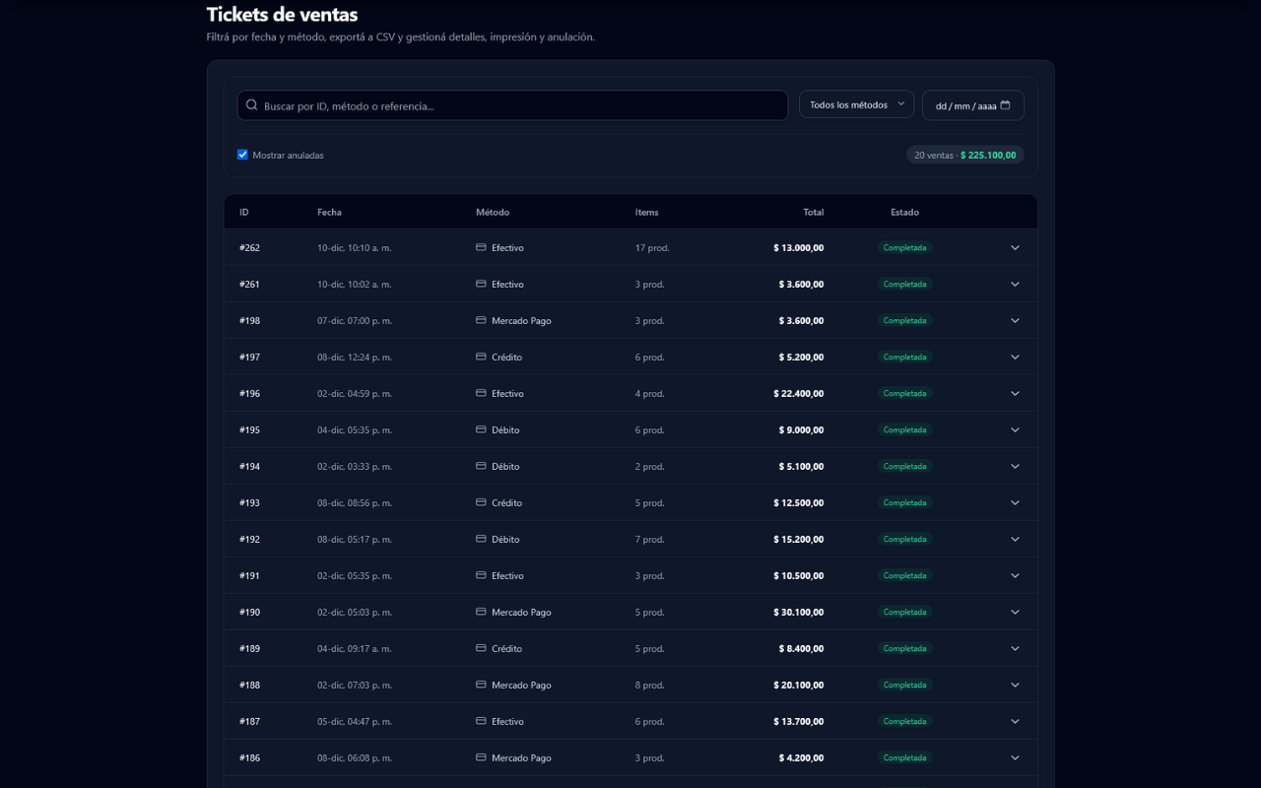This screenshot has width=1261, height=788.
Task: Click the dd/mm/aaaa date input field
Action: [963, 105]
